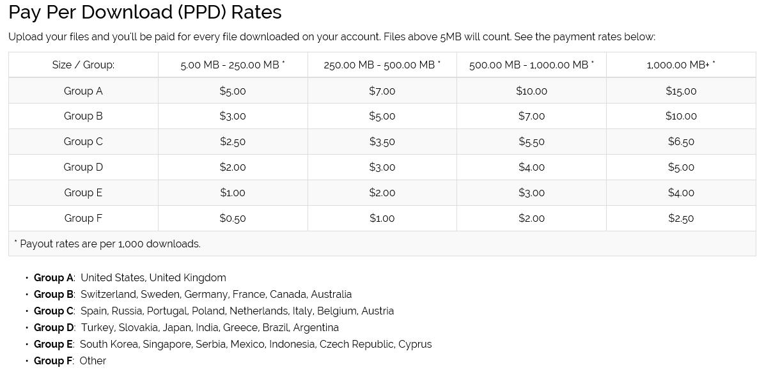Select the Group B row label
This screenshot has width=764, height=372.
pyautogui.click(x=83, y=116)
